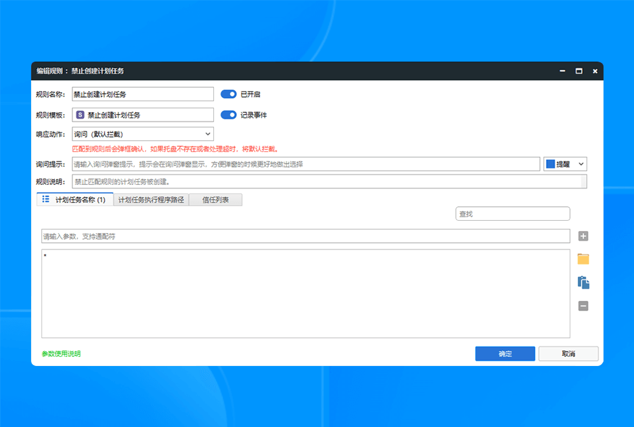Image resolution: width=634 pixels, height=427 pixels.
Task: Click the plus add-parameter icon
Action: coord(583,236)
